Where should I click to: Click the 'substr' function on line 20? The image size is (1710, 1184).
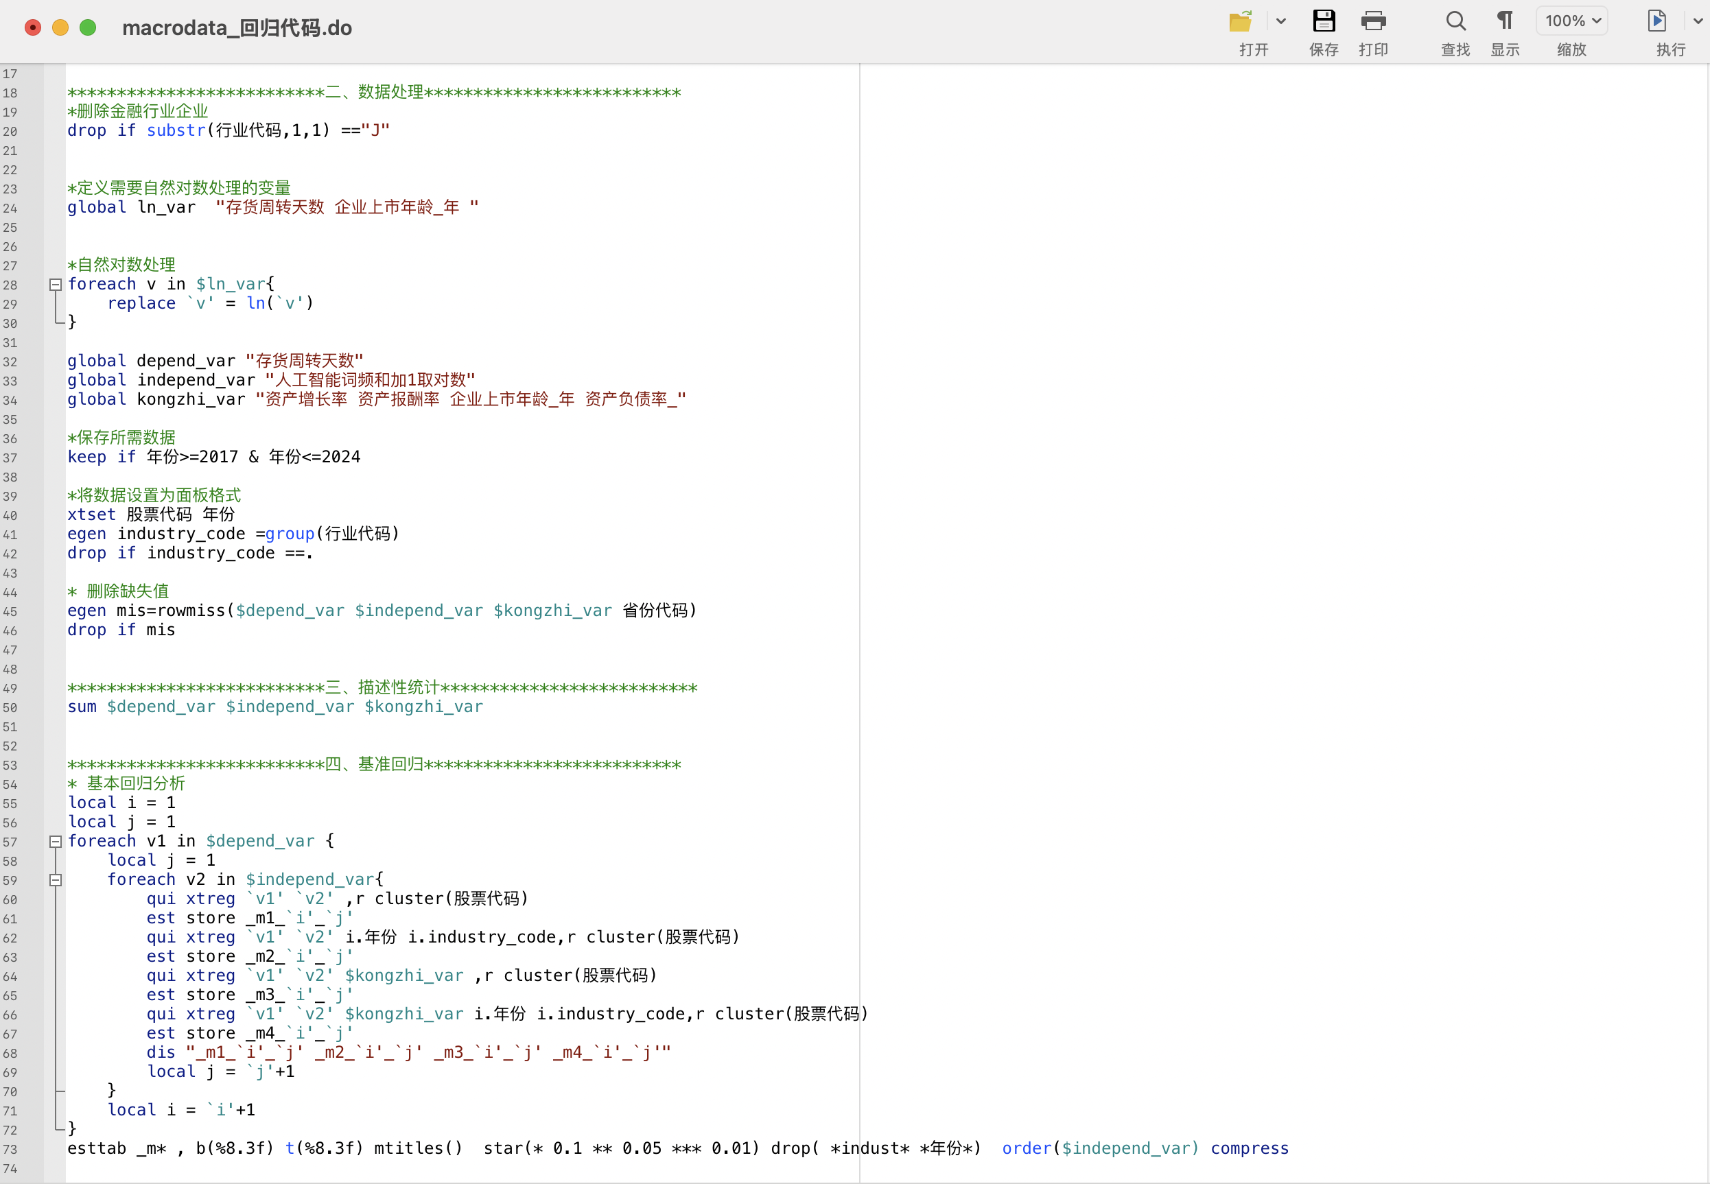pos(176,130)
